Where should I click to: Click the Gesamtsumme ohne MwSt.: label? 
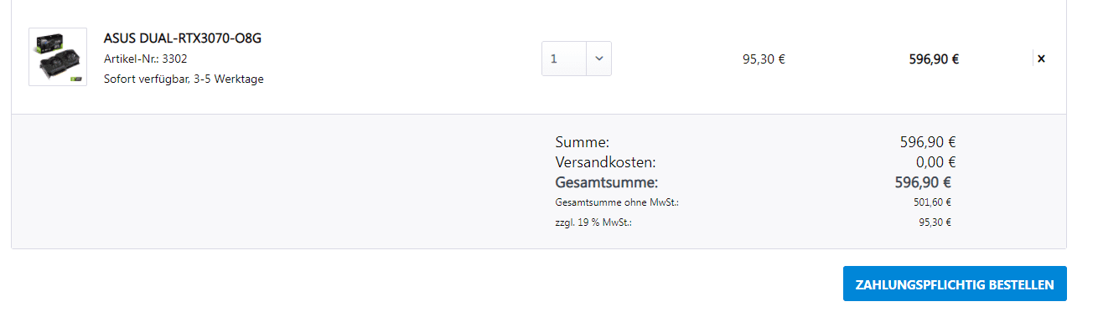point(617,202)
